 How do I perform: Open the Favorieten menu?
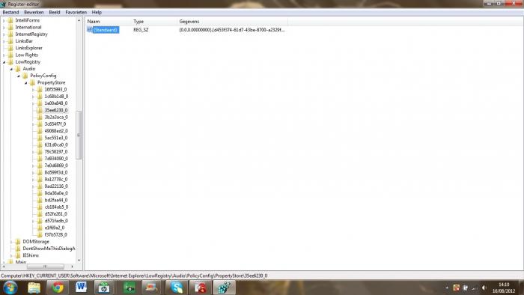[76, 13]
